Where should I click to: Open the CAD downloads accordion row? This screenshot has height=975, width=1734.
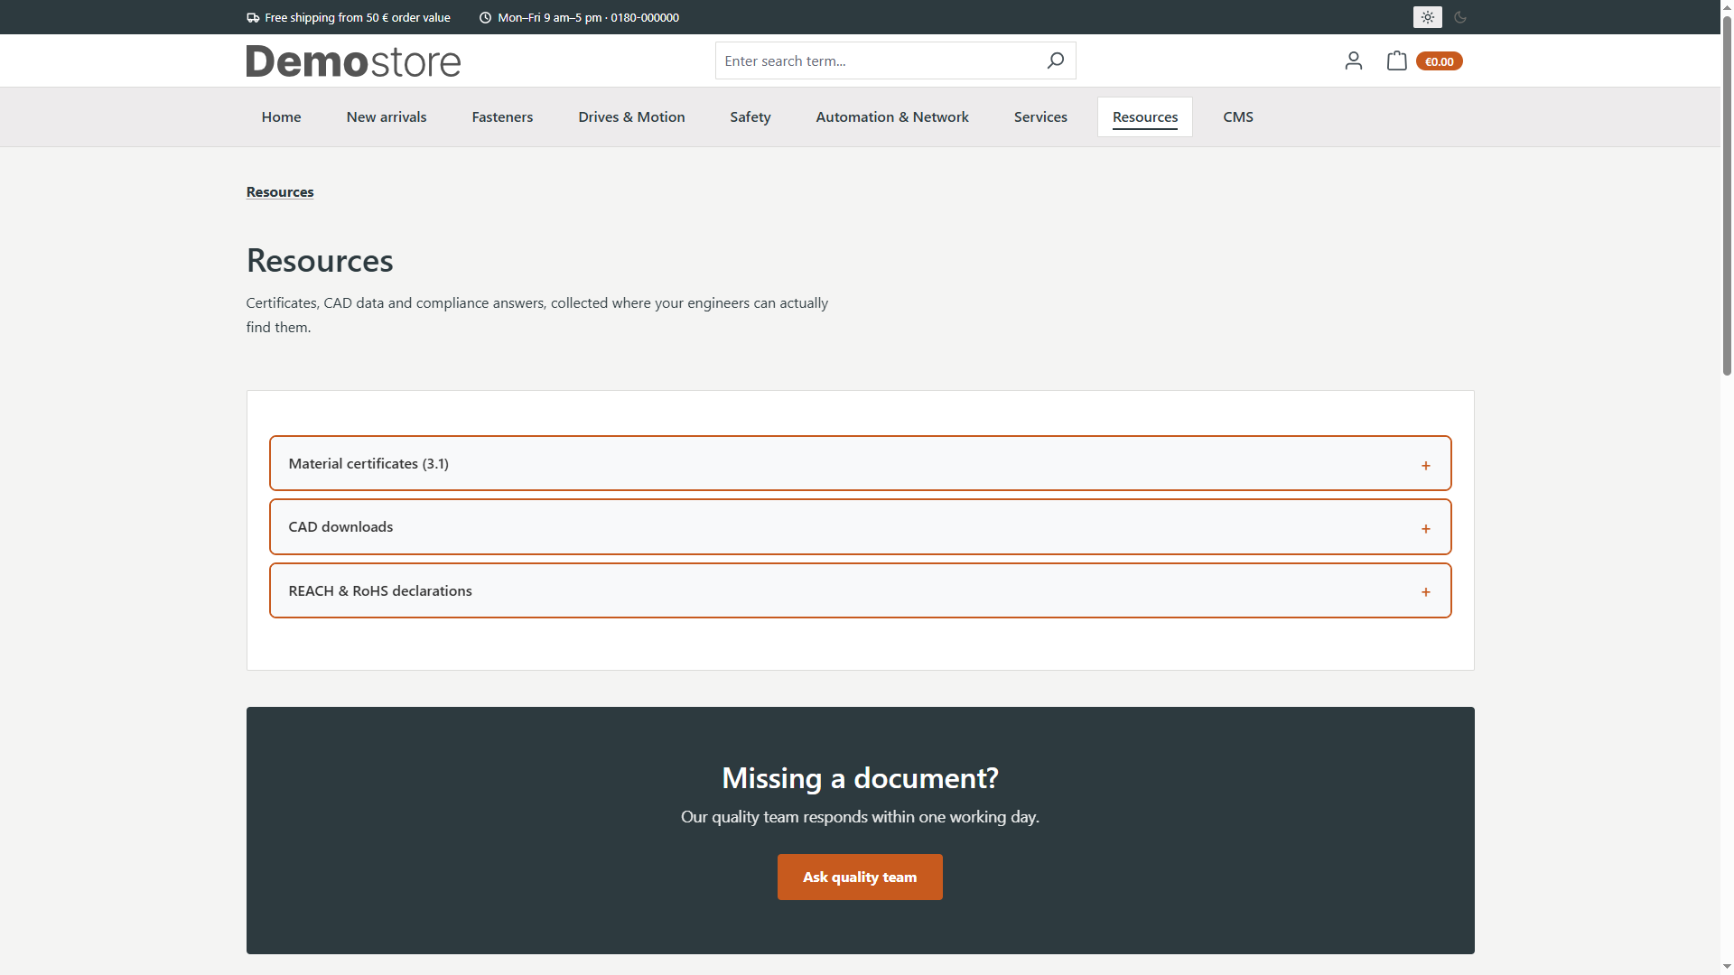point(860,526)
